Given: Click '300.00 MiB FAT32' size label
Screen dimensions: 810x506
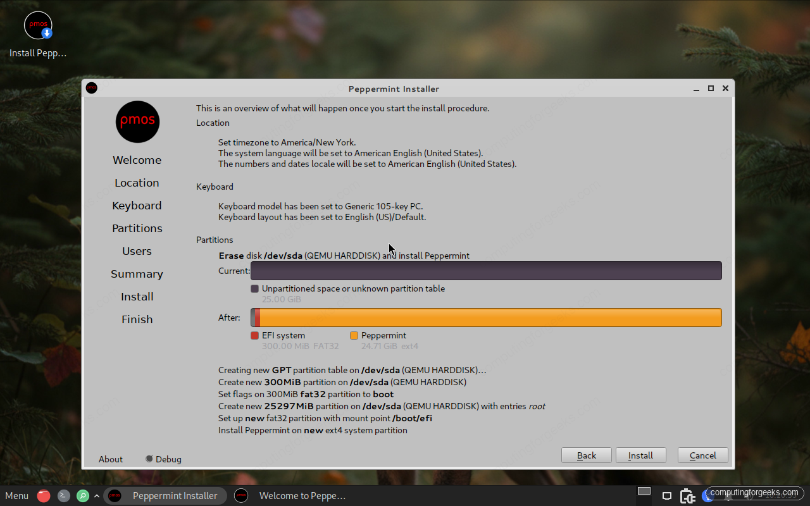Looking at the screenshot, I should pos(301,346).
